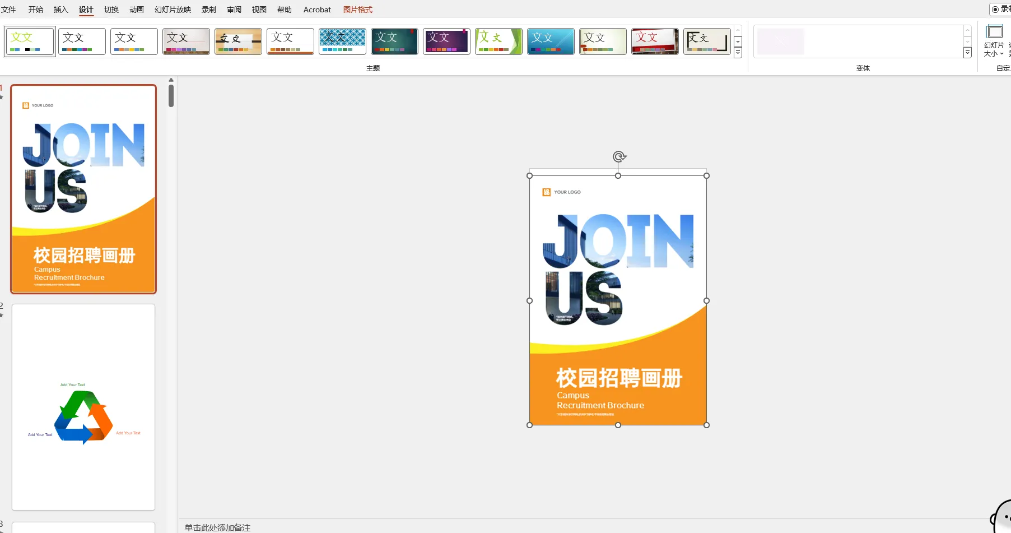The height and width of the screenshot is (533, 1011).
Task: Expand the 变体 variants gallery
Action: [x=967, y=53]
